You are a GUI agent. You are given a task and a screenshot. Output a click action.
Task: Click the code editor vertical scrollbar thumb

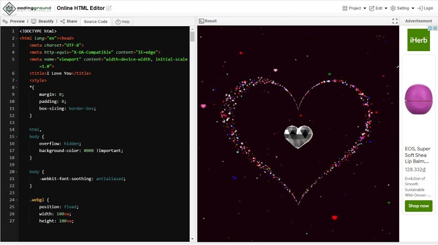click(x=192, y=37)
